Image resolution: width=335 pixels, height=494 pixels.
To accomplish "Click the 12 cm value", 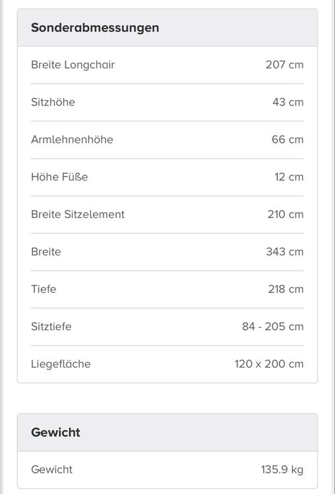I will (x=289, y=177).
